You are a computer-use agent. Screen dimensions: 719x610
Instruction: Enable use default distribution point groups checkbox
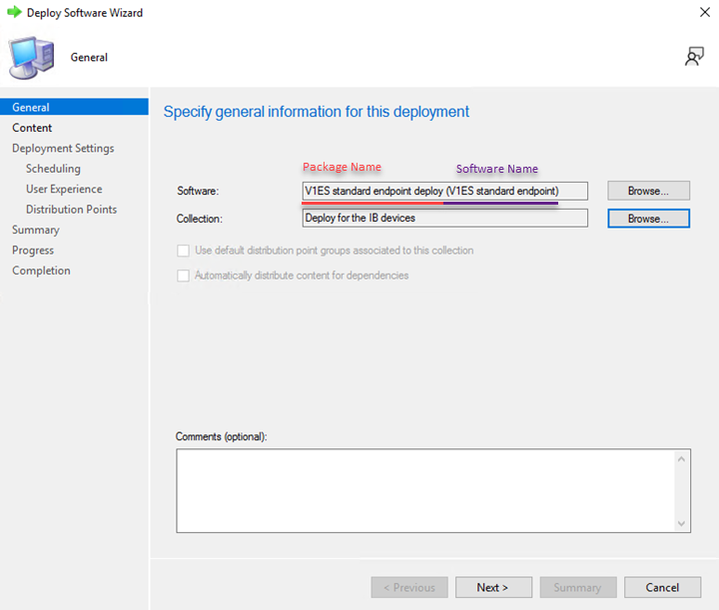point(183,251)
